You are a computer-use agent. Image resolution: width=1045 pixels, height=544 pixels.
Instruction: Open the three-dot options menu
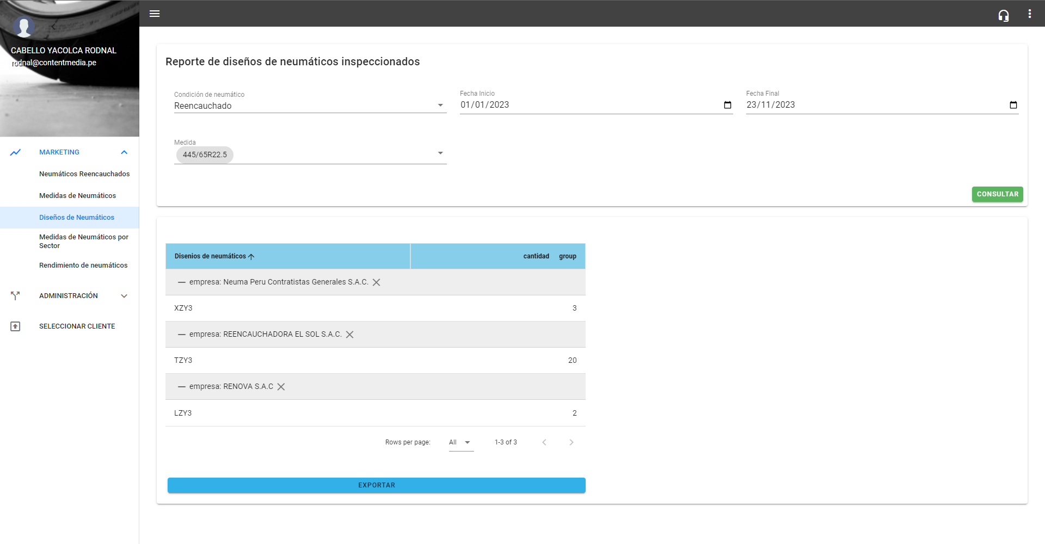coord(1029,14)
